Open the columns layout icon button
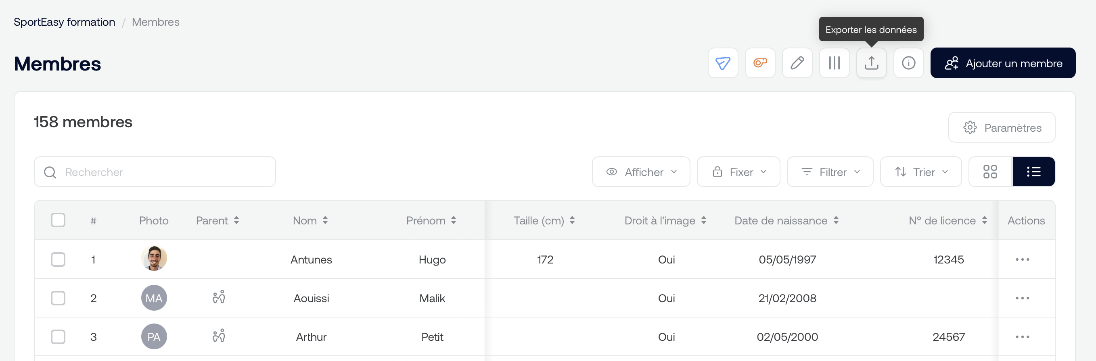Image resolution: width=1096 pixels, height=361 pixels. coord(835,63)
